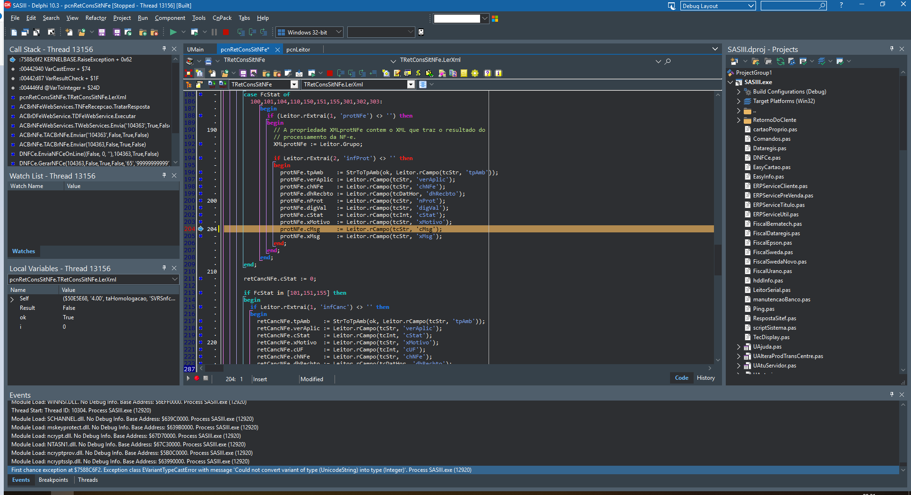Switch to the pcnLeitor editor tab
This screenshot has width=911, height=495.
pyautogui.click(x=298, y=49)
